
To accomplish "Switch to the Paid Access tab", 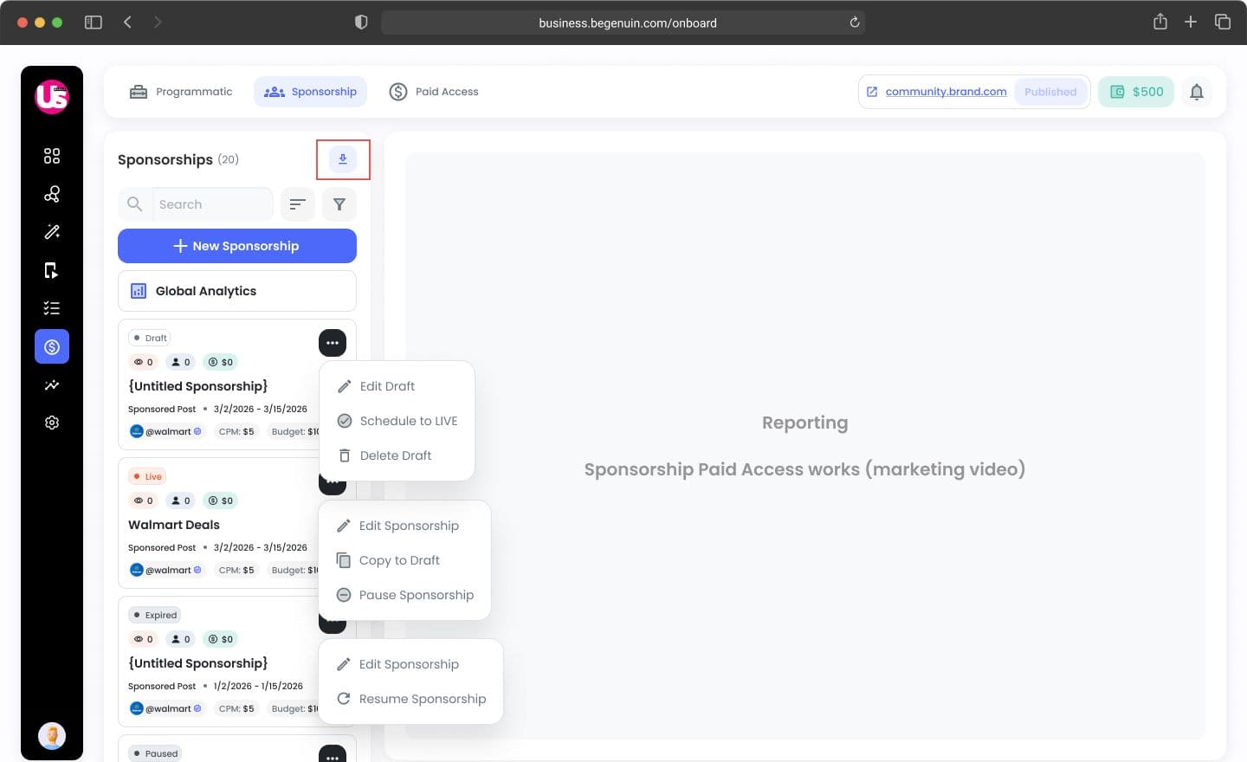I will [x=434, y=92].
